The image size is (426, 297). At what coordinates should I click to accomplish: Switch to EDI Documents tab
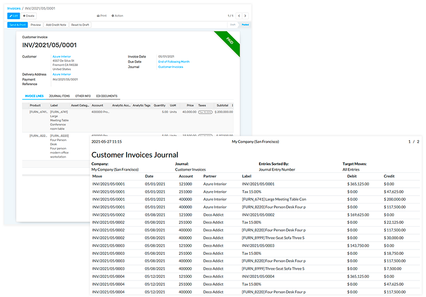[x=107, y=96]
